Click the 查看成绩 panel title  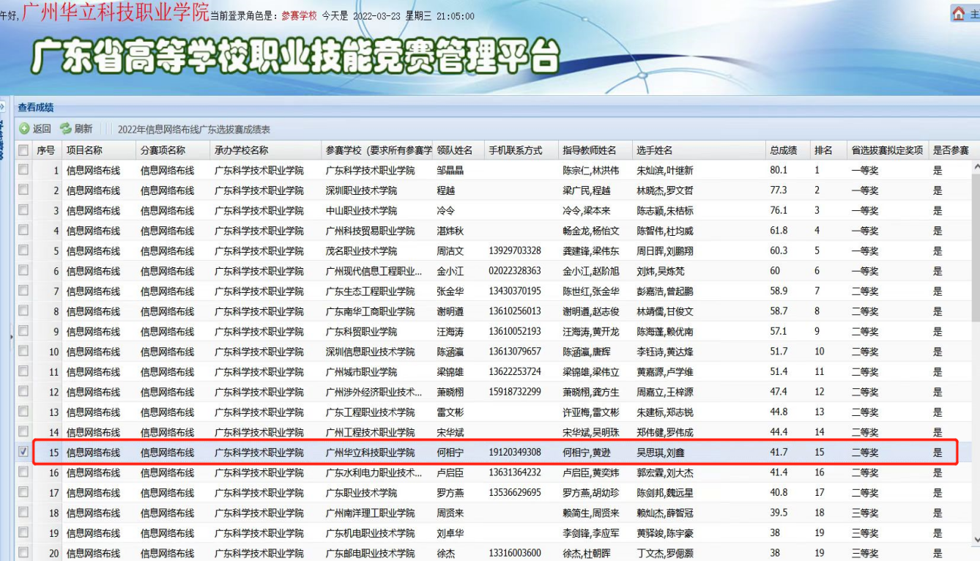coord(36,108)
